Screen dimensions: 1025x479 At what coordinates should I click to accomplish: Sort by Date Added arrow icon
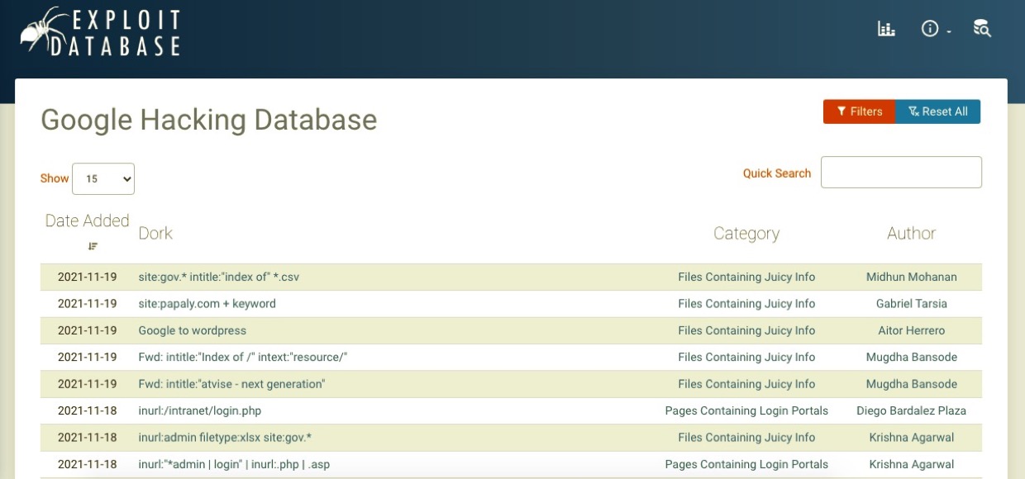click(93, 246)
